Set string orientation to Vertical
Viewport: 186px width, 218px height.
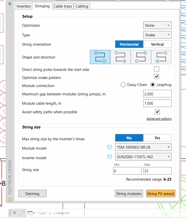(x=157, y=44)
